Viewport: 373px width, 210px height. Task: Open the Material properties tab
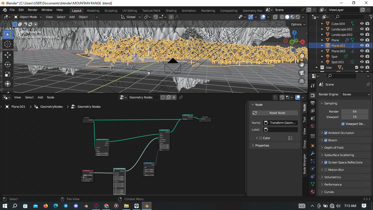[313, 192]
